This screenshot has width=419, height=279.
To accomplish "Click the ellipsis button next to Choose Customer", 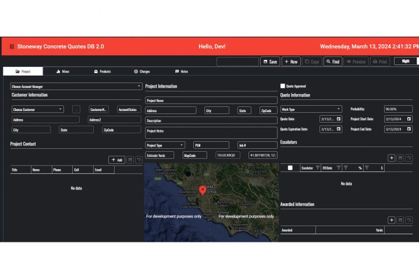I will pyautogui.click(x=76, y=109).
